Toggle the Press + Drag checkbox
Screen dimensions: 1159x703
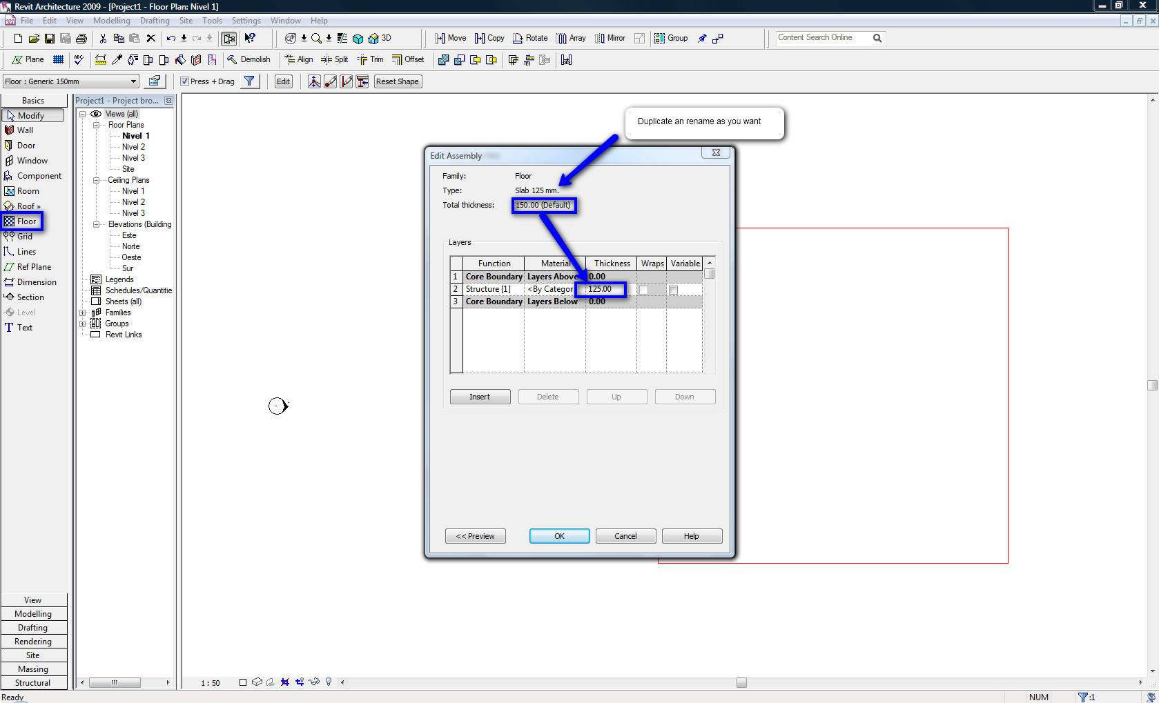coord(185,81)
